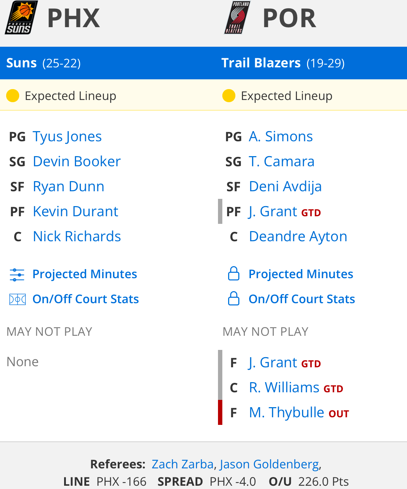Click M. Thybulle in may not play list
This screenshot has width=407, height=489.
pyautogui.click(x=286, y=413)
